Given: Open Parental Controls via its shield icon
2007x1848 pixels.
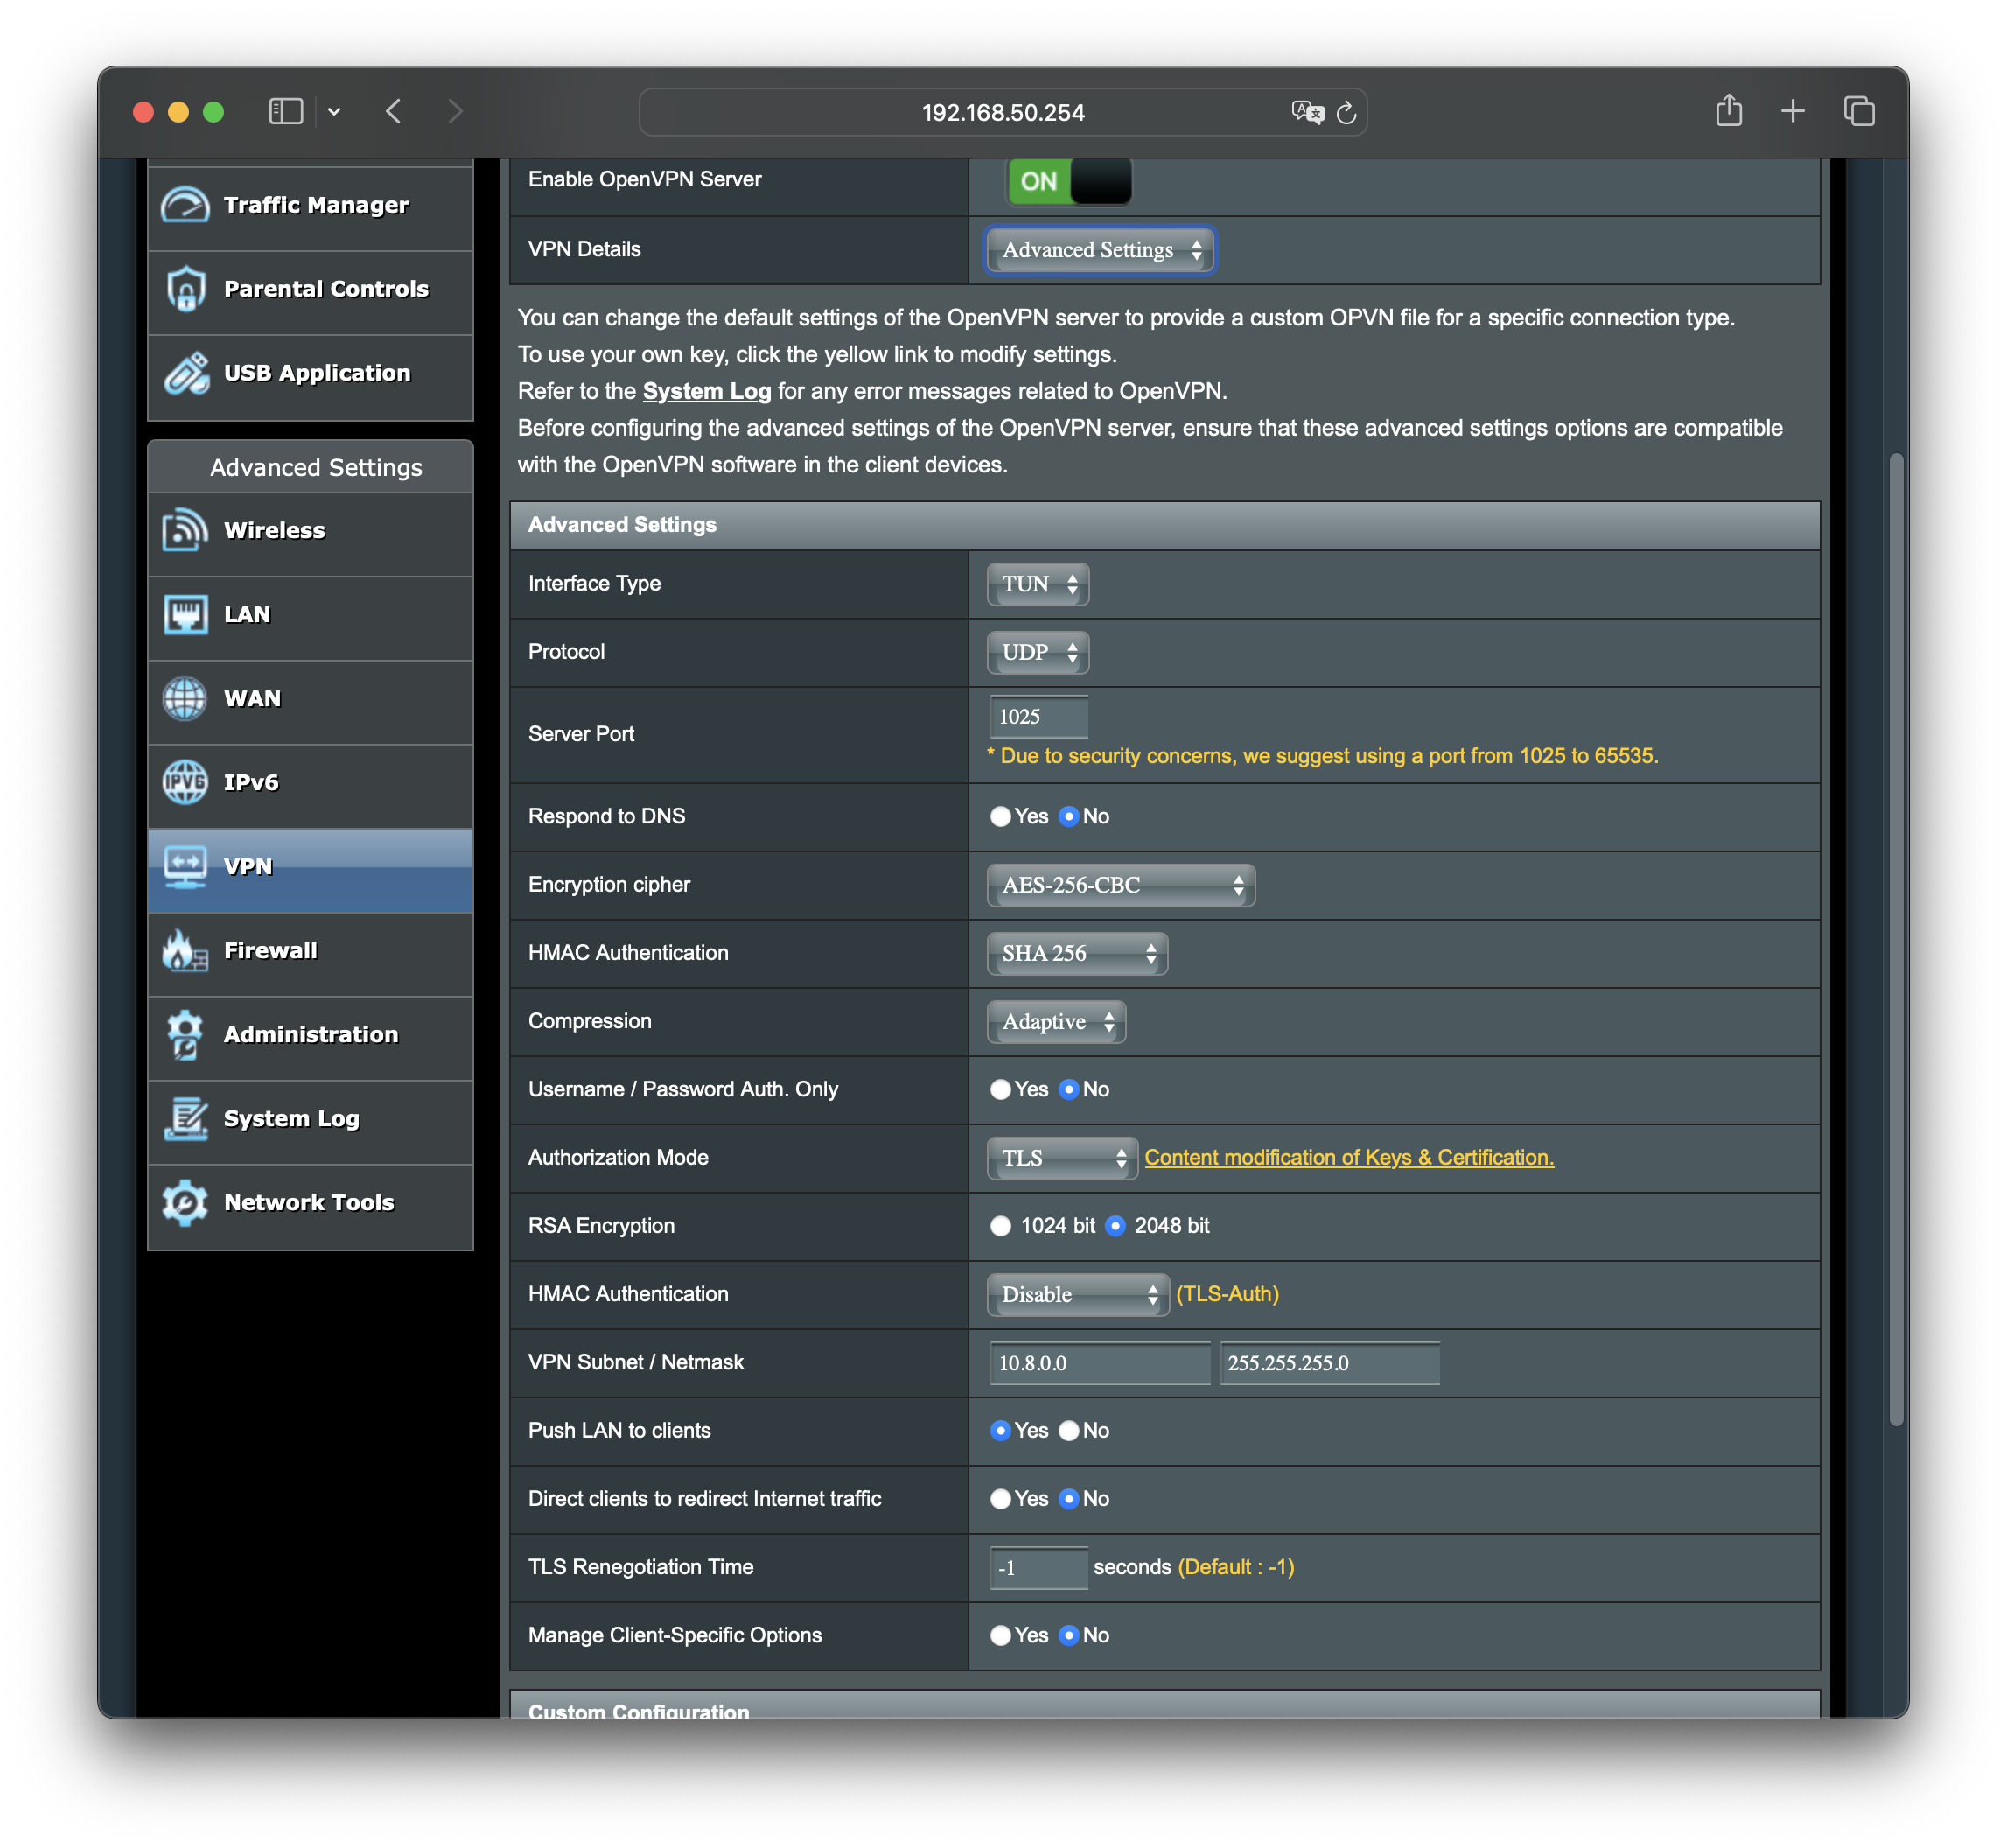Looking at the screenshot, I should coord(185,289).
